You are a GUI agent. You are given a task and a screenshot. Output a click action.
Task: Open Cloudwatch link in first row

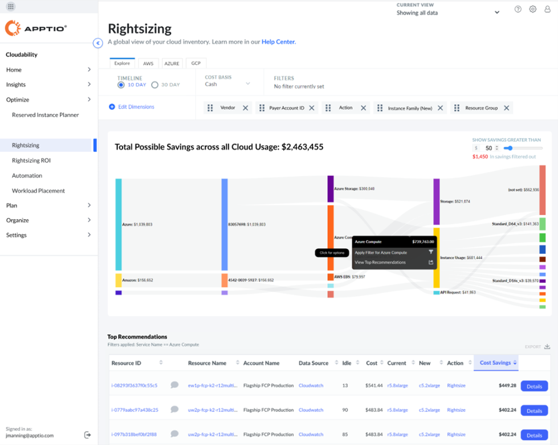311,385
